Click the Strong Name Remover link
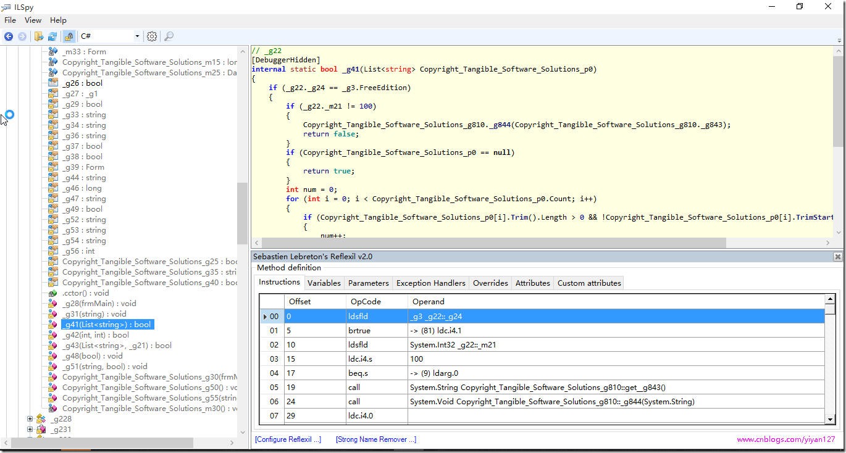Image resolution: width=846 pixels, height=453 pixels. pos(376,440)
